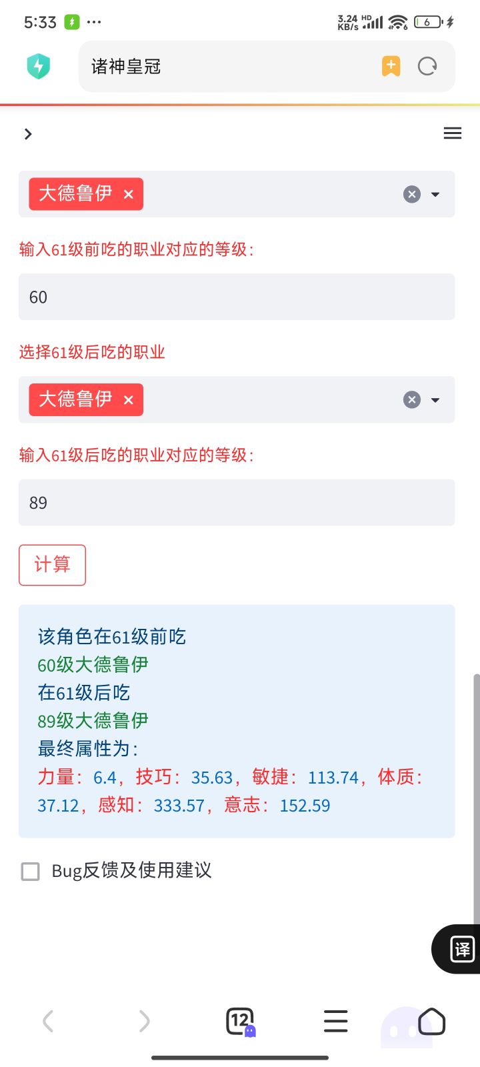
Task: Edit the level field showing 89
Action: click(237, 503)
